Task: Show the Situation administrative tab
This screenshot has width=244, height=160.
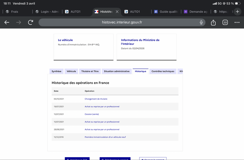Action: click(x=117, y=71)
